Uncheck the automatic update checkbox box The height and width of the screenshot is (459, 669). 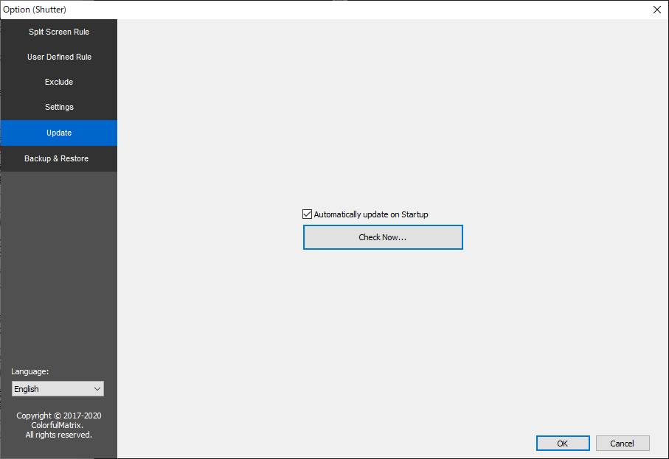[x=308, y=214]
